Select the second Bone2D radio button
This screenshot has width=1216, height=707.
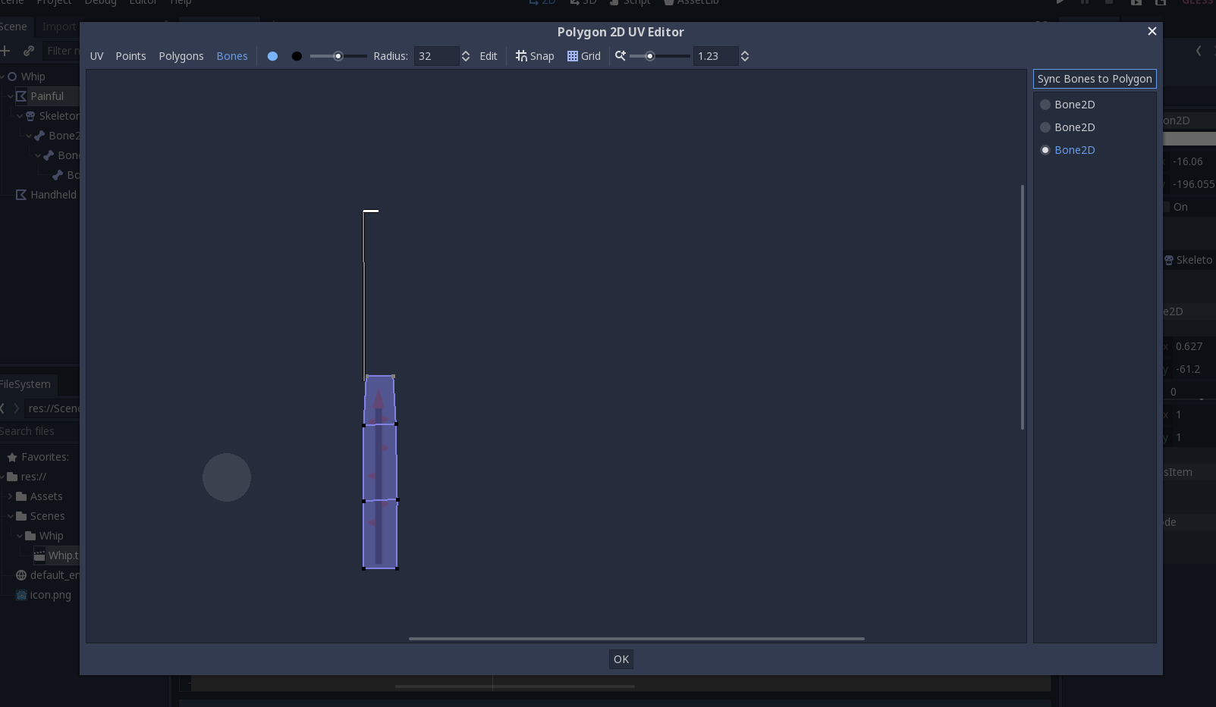coord(1045,127)
